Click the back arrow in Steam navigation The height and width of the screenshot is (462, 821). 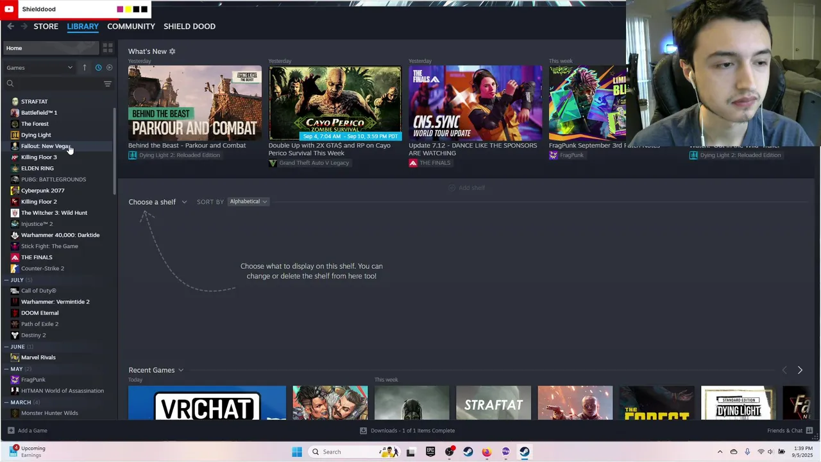point(11,26)
